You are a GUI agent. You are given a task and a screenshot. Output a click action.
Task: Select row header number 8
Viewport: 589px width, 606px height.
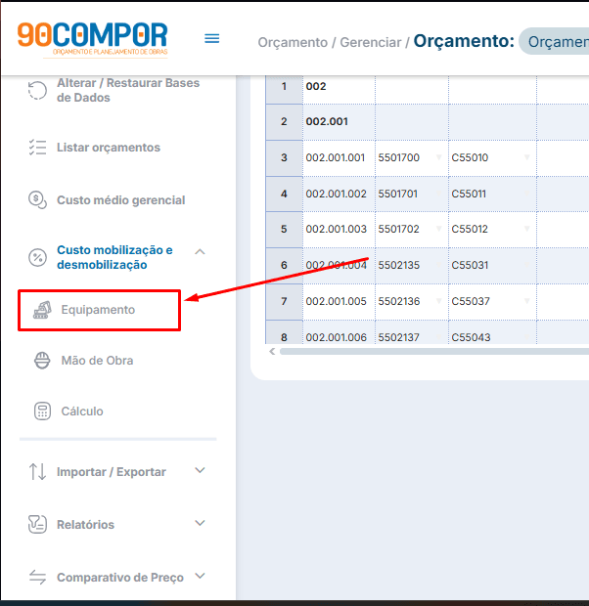284,333
